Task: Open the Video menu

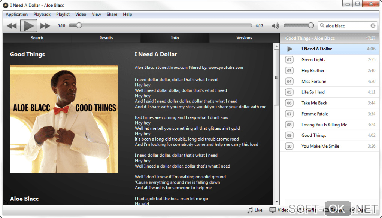Action: tap(81, 14)
